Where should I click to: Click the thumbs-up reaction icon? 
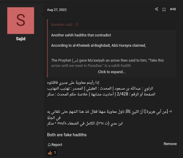[x=50, y=153]
